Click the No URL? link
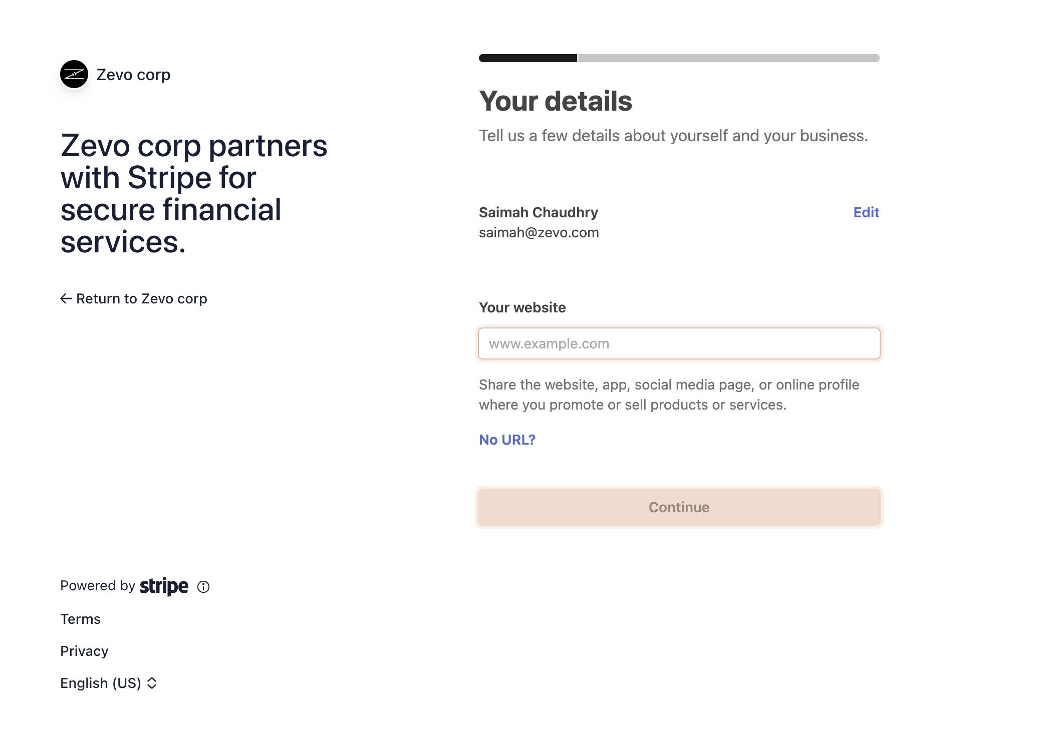This screenshot has height=733, width=1047. coord(507,440)
